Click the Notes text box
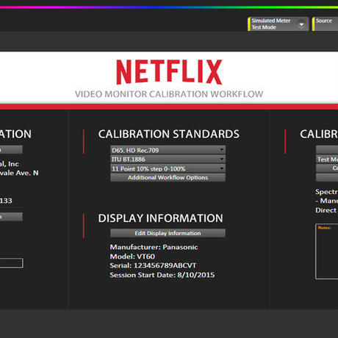 click(x=327, y=251)
